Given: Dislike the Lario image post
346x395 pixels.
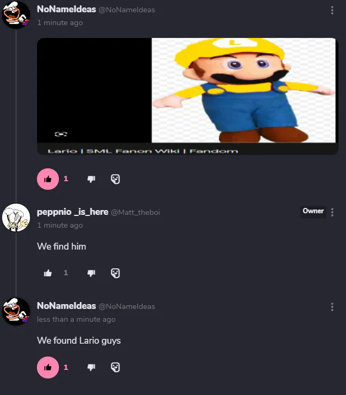Looking at the screenshot, I should pos(91,179).
